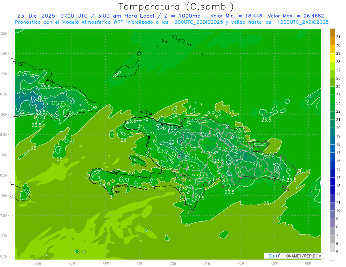This screenshot has width=346, height=267.
Task: Click the "76W" longitude axis label
Action: coord(38,263)
